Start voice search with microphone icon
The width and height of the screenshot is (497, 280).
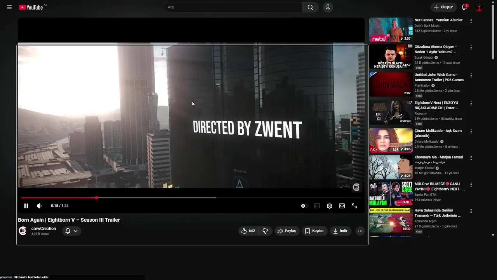click(x=328, y=7)
